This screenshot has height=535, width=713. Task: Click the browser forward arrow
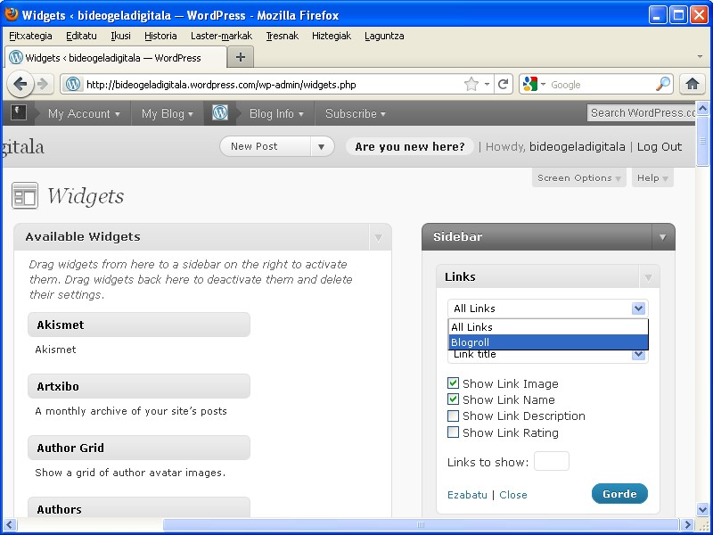pos(42,84)
